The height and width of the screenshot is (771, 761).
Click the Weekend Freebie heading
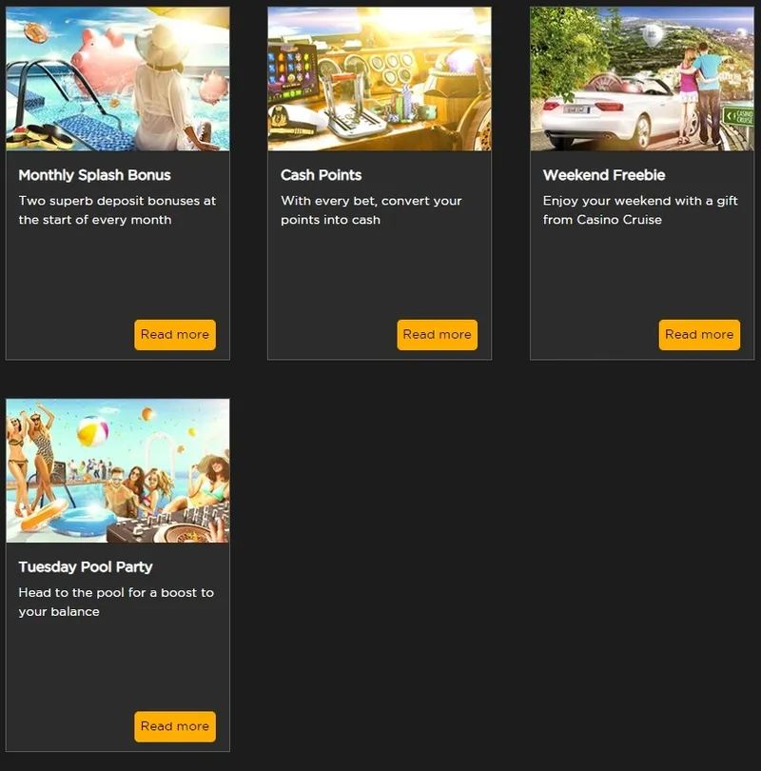click(x=604, y=175)
